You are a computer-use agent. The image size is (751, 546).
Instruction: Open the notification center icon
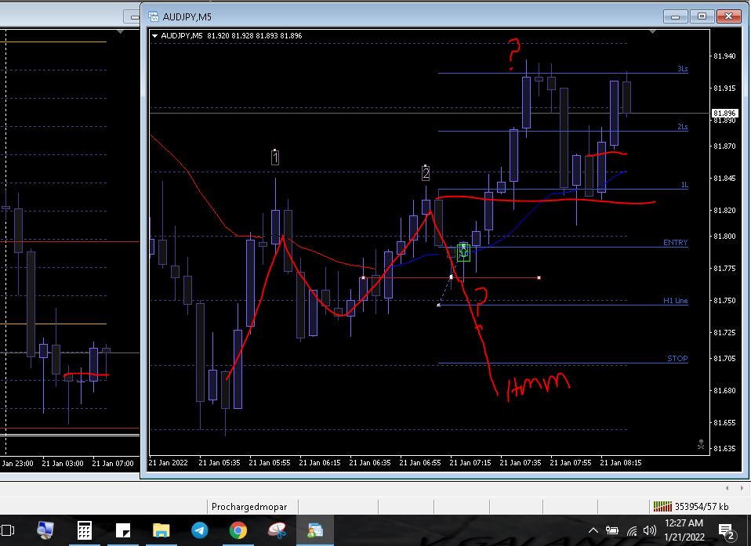pyautogui.click(x=725, y=530)
